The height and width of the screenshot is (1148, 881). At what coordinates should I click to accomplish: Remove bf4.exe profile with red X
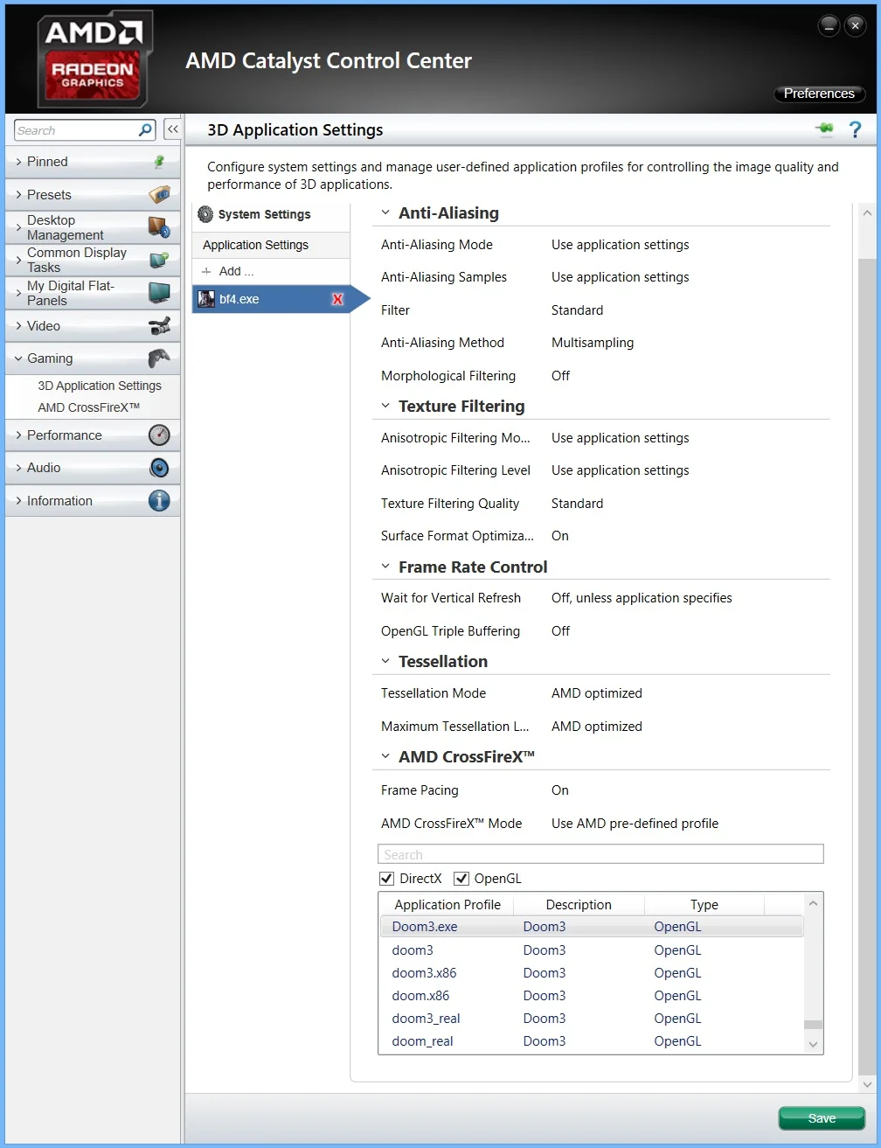click(337, 299)
